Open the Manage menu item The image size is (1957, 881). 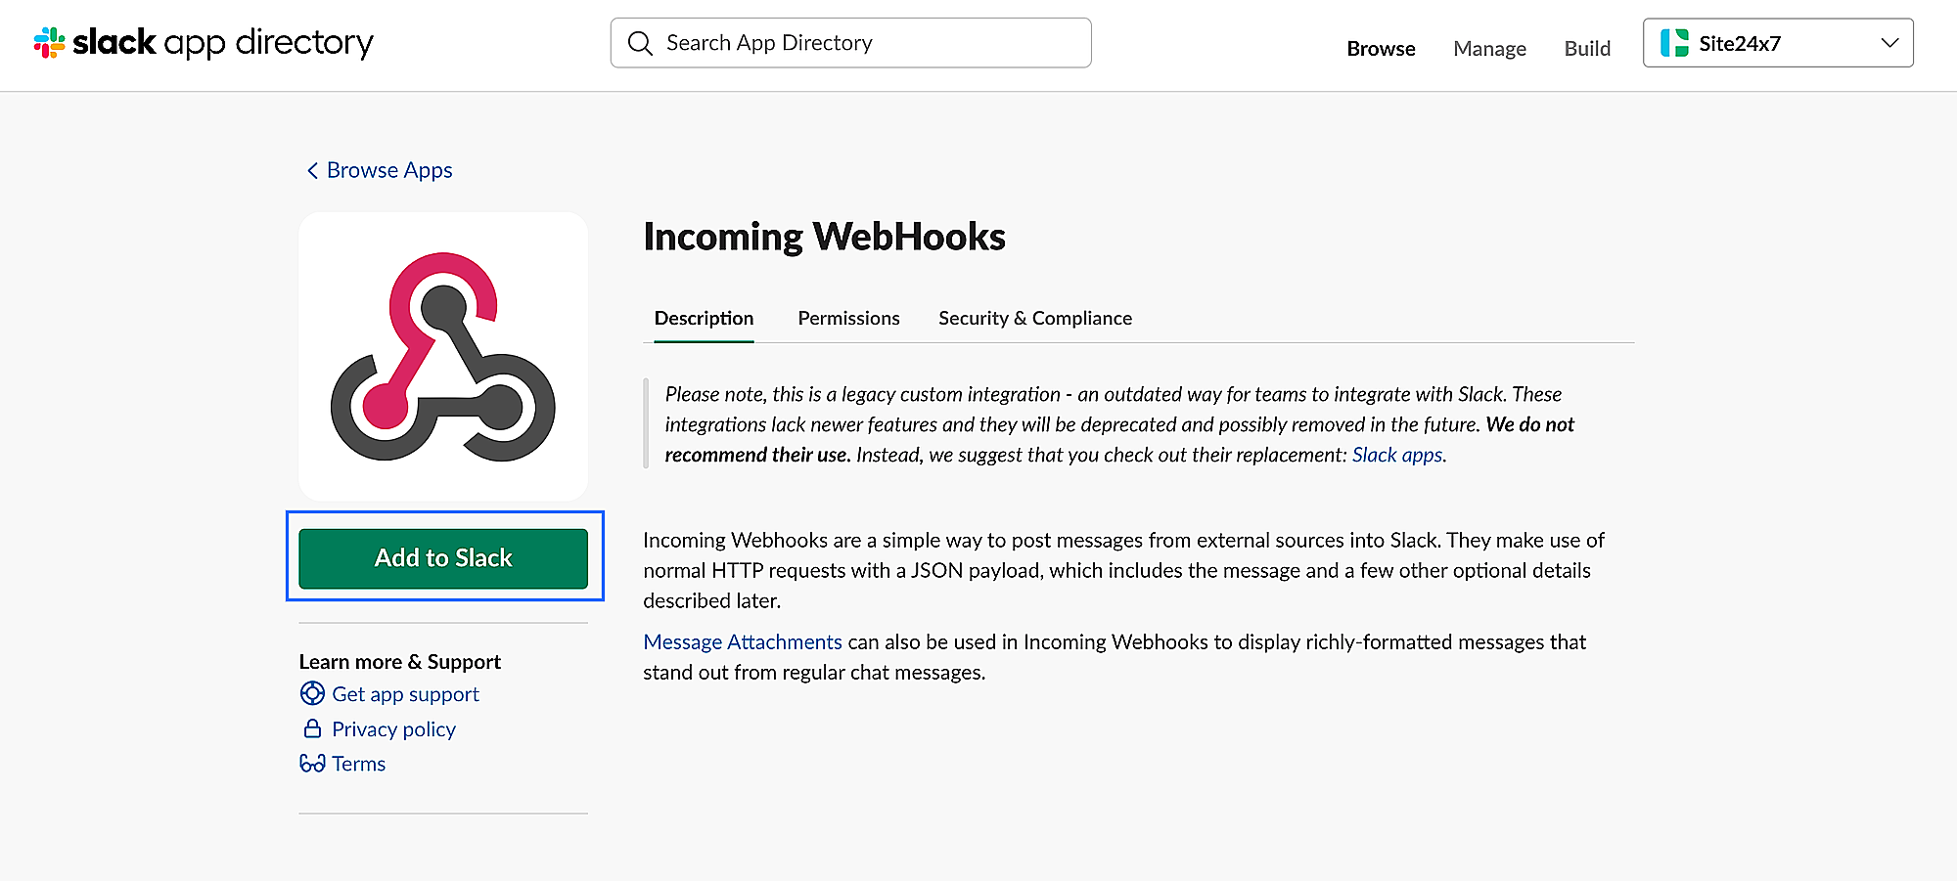1489,48
